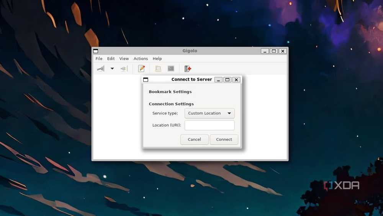Open the Edit menu
Image resolution: width=383 pixels, height=216 pixels.
pos(111,59)
